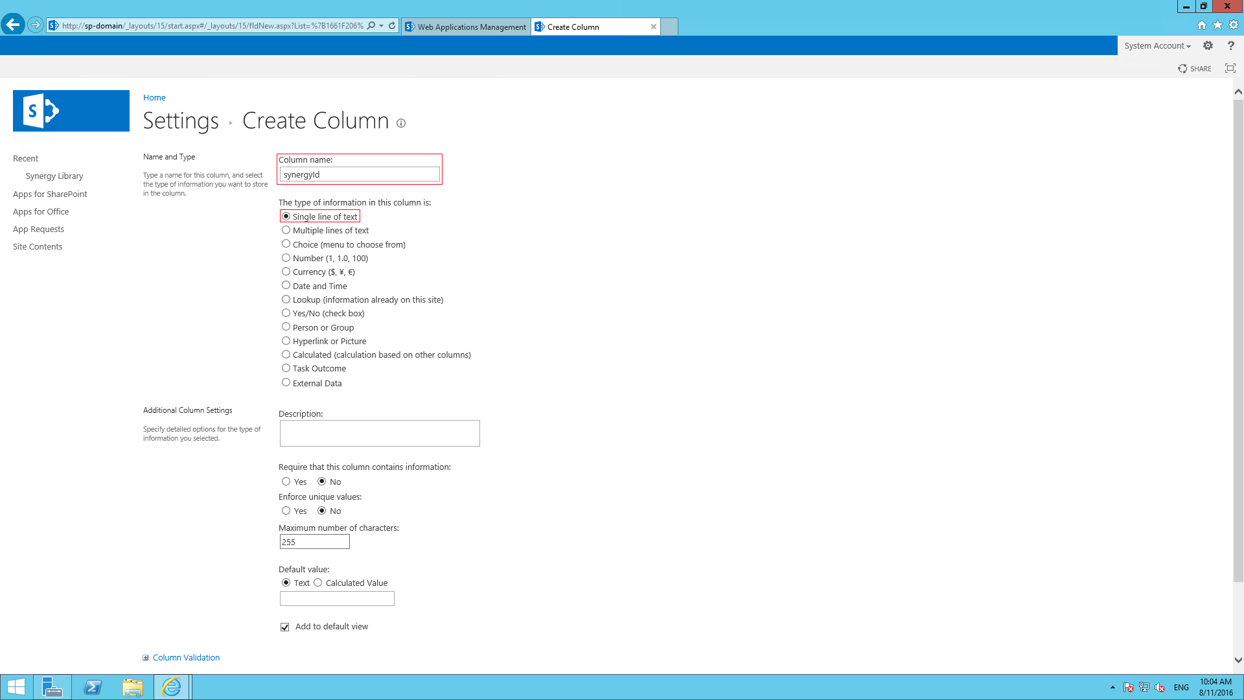Open the System Account dropdown menu
Viewport: 1244px width, 700px height.
(1157, 45)
